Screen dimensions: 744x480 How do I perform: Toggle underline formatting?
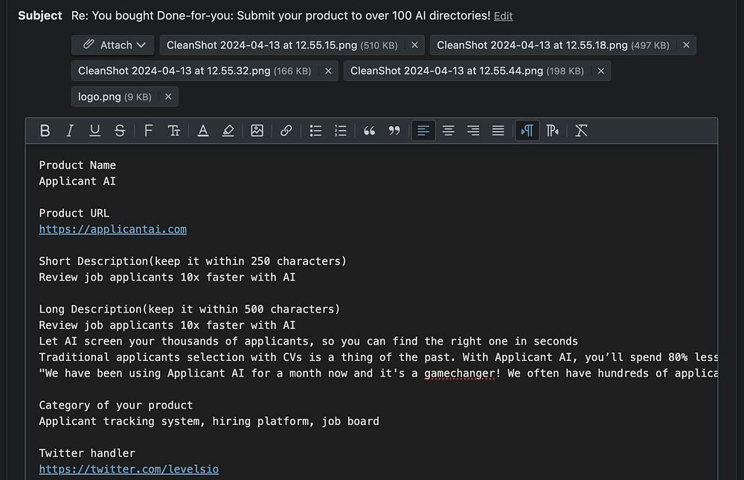[95, 130]
